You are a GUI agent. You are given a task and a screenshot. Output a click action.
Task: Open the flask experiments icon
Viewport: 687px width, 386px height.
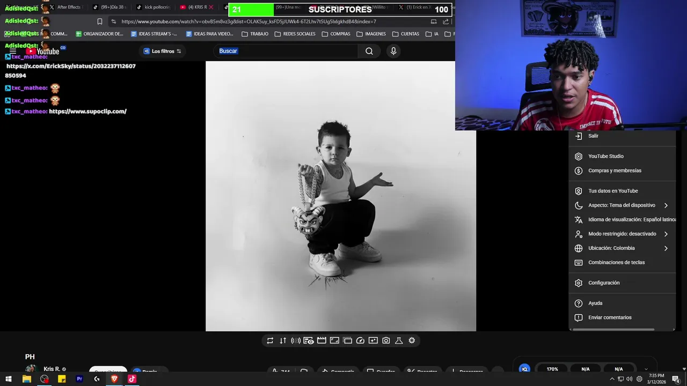pyautogui.click(x=399, y=340)
